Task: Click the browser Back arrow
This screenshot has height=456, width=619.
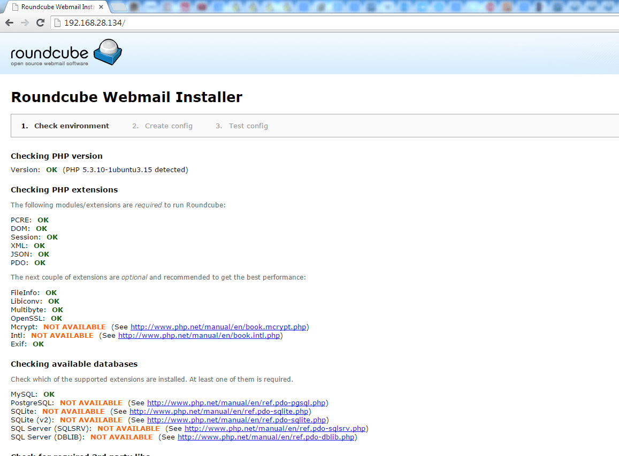Action: click(10, 23)
